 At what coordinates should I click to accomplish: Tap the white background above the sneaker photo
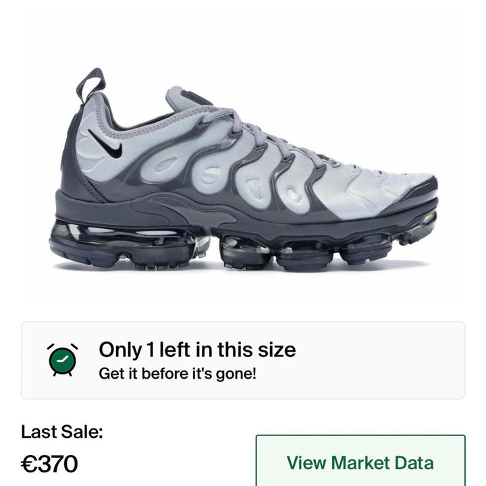point(243,37)
